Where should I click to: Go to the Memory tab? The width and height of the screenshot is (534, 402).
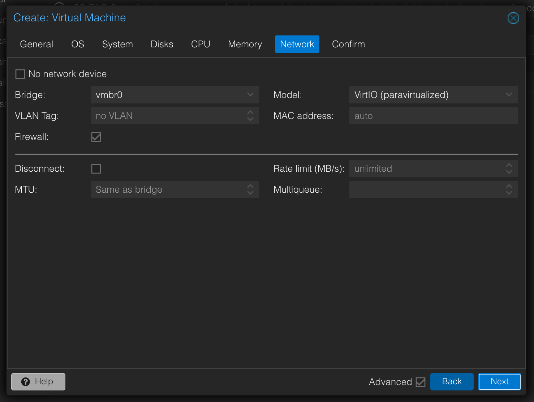coord(245,44)
